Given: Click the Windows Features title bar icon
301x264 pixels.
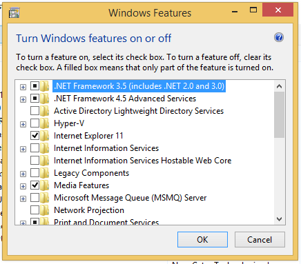Looking at the screenshot, I should (x=14, y=13).
